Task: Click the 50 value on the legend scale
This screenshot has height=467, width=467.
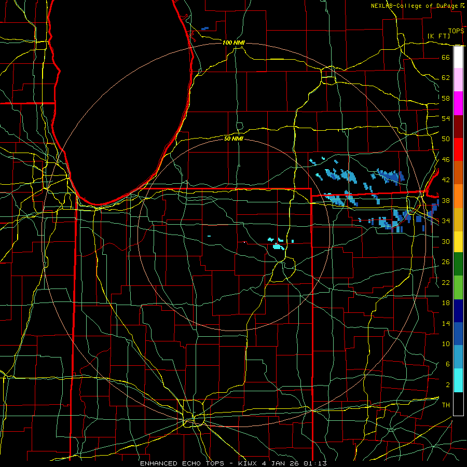Action: click(x=446, y=139)
